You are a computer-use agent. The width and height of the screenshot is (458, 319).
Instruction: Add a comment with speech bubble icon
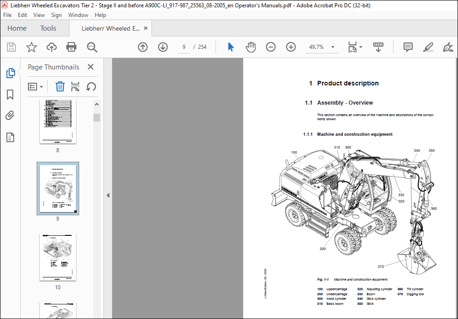coord(408,47)
